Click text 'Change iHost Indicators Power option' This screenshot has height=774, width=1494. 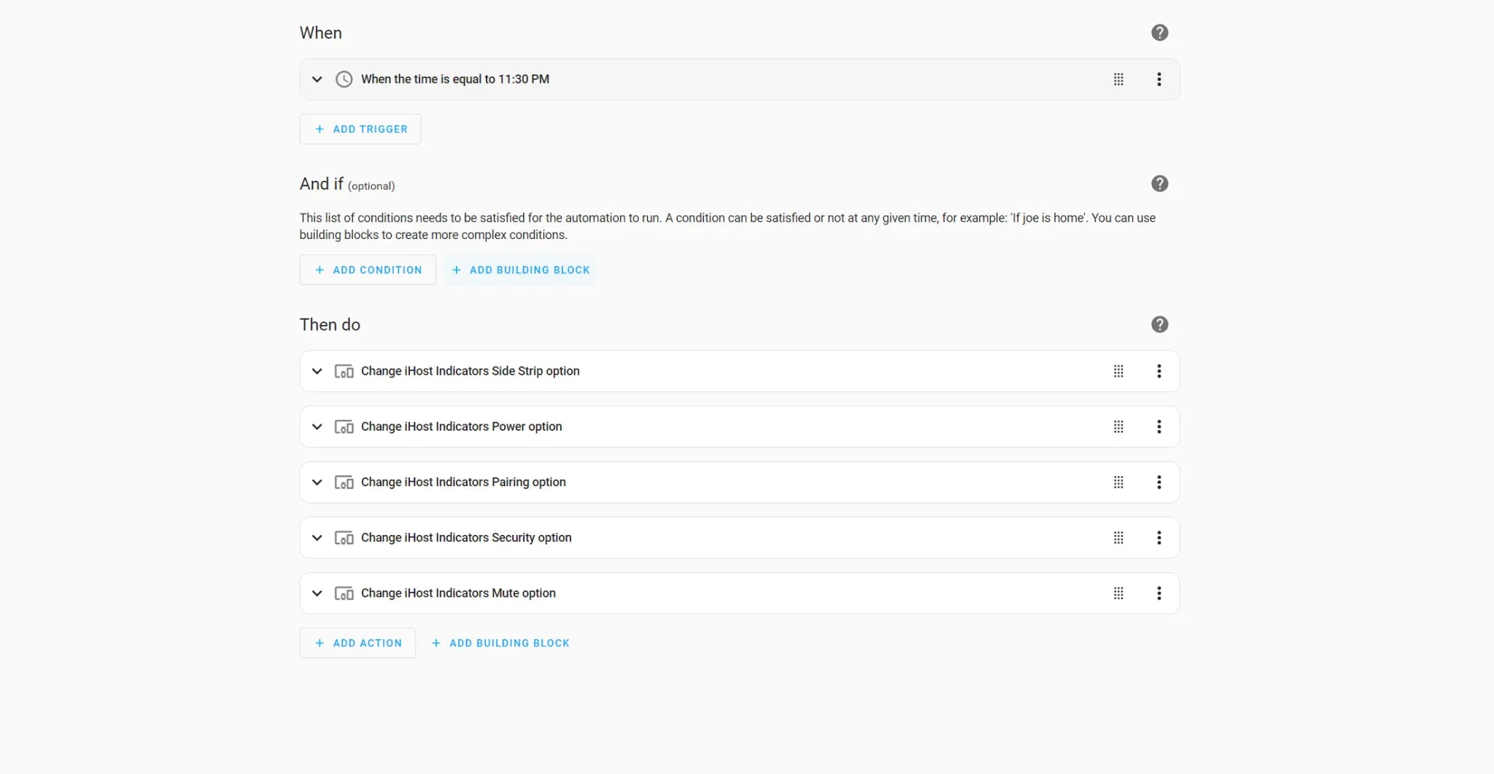pos(462,426)
